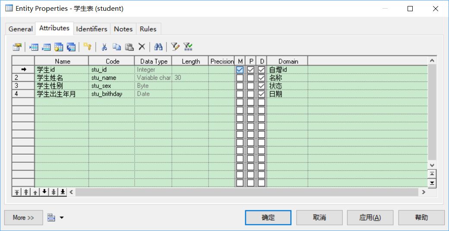
Task: Select the 学生出生年月 name cell
Action: [x=62, y=94]
